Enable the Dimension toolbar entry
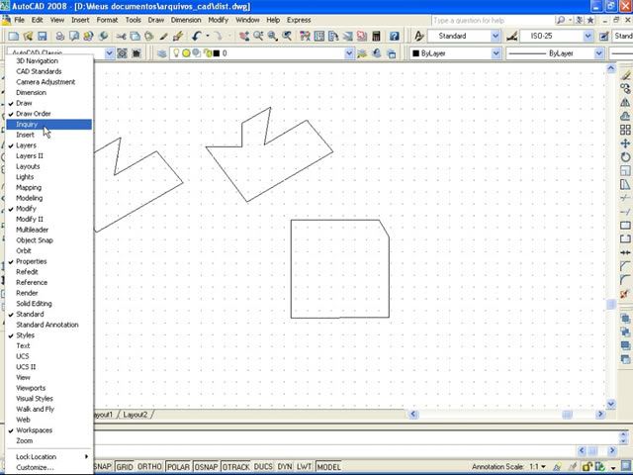 coord(49,92)
